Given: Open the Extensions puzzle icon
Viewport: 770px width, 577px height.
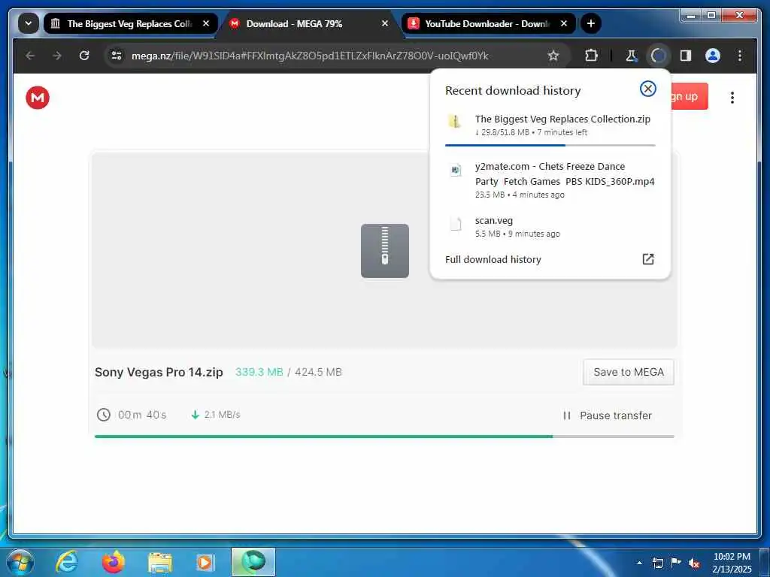Looking at the screenshot, I should point(591,56).
